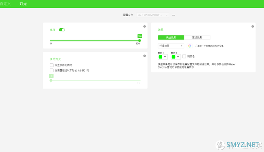The image size is (264, 152).
Task: Click the 效果 heading
Action: click(x=161, y=30)
